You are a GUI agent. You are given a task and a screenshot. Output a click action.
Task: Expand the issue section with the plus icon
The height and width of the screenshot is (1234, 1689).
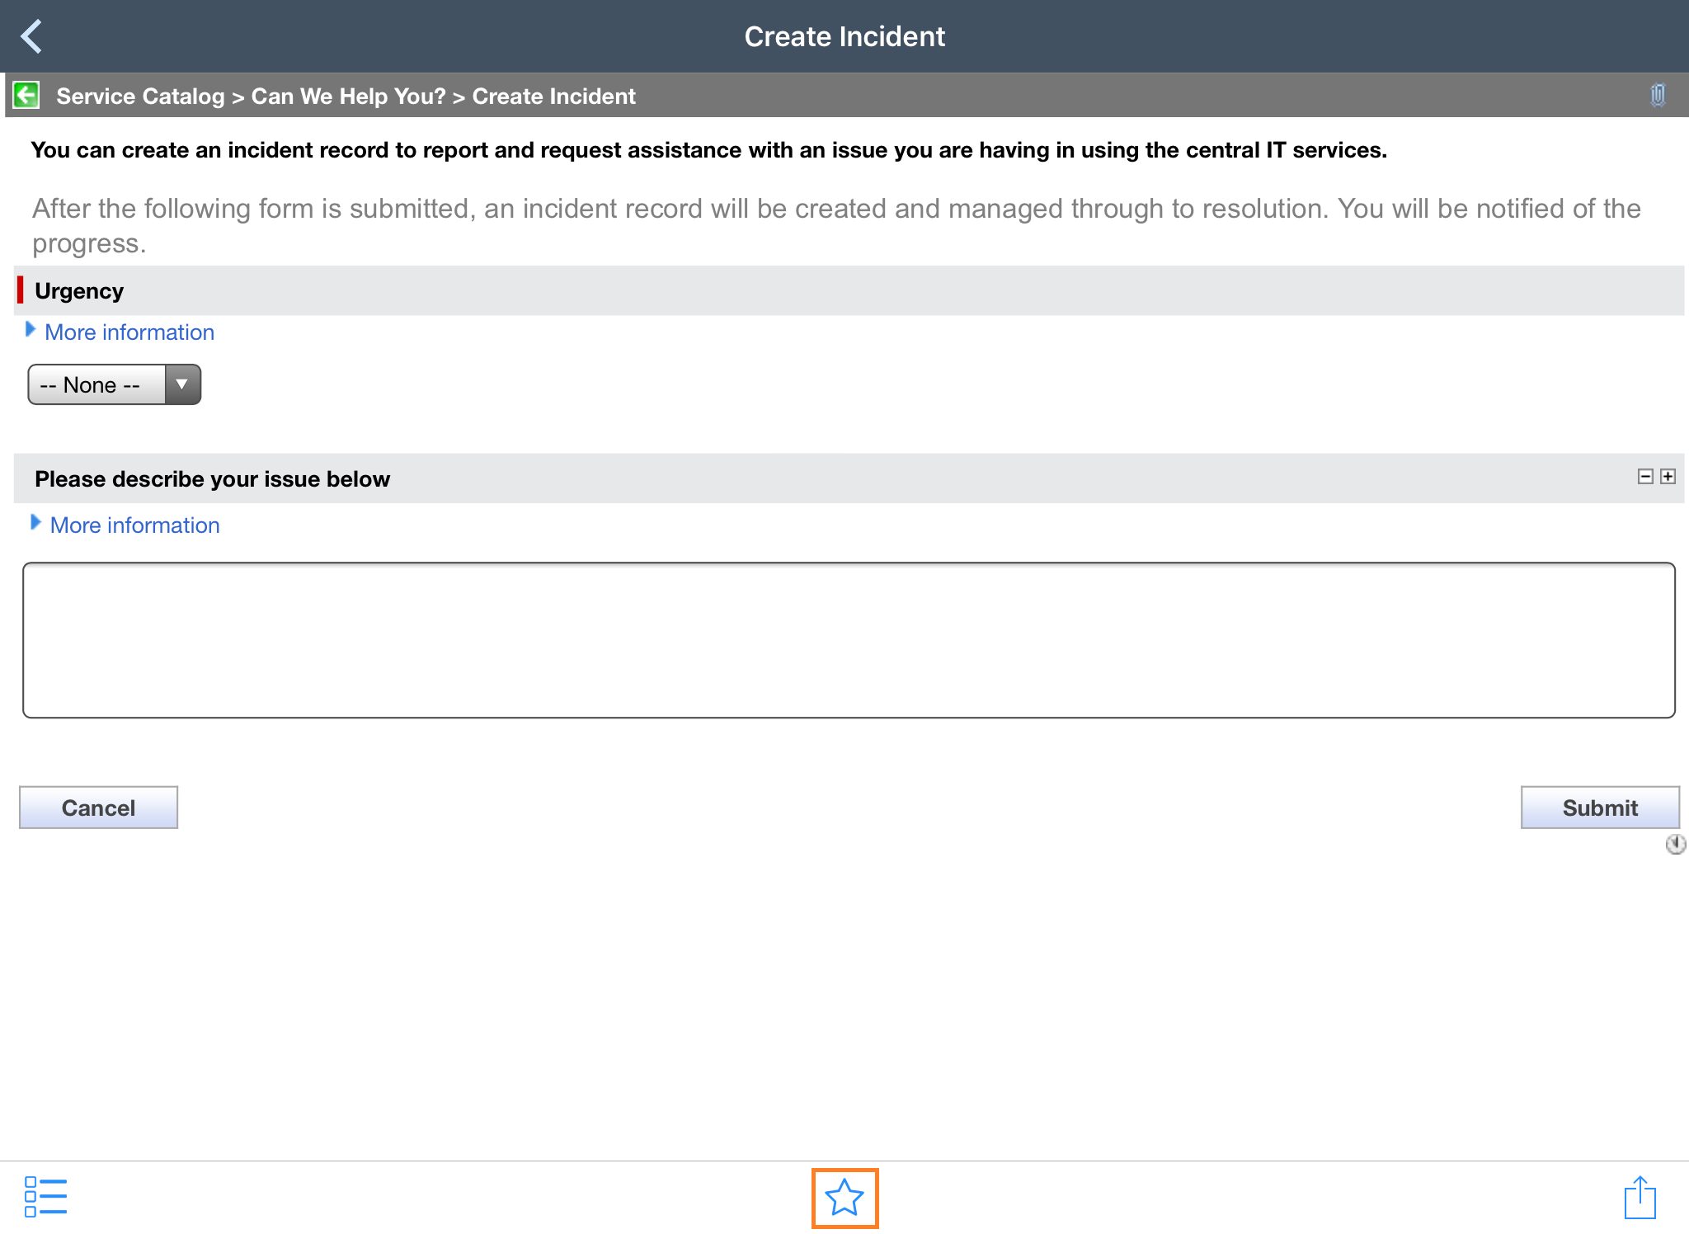pyautogui.click(x=1668, y=477)
